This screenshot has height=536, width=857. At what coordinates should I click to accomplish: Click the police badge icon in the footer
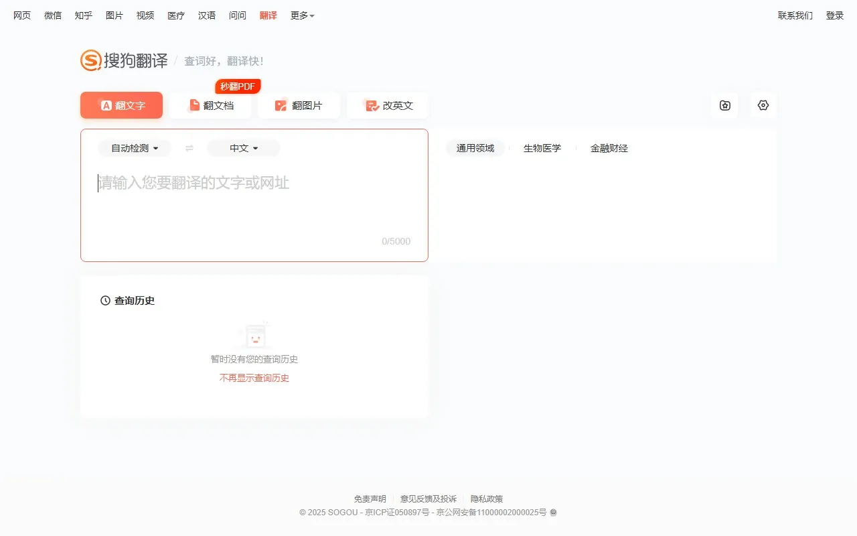[553, 513]
